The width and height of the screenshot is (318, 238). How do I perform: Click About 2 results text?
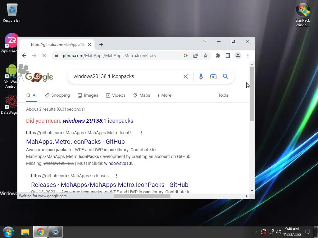tap(55, 109)
